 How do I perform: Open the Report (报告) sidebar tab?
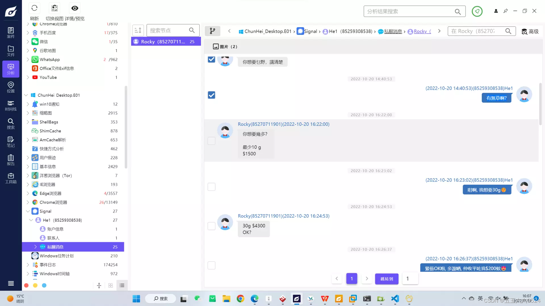click(x=11, y=160)
